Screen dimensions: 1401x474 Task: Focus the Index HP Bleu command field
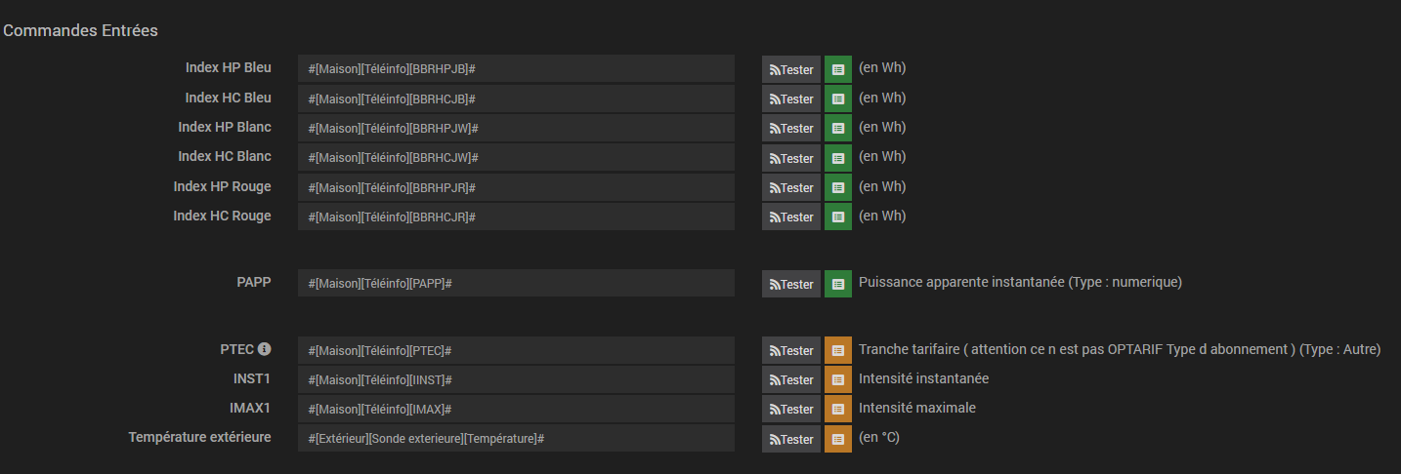point(516,69)
